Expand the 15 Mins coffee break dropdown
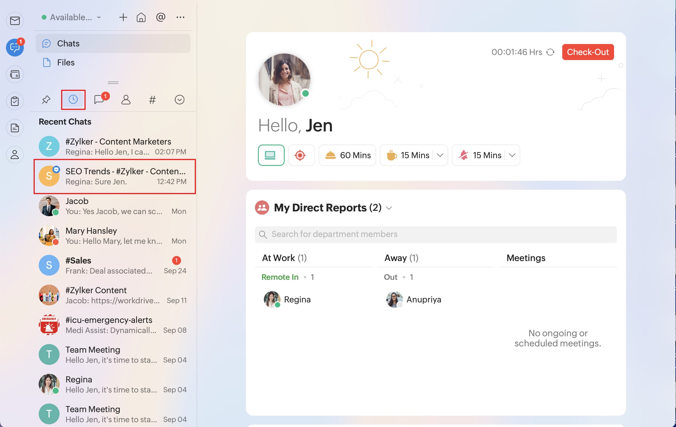The height and width of the screenshot is (427, 676). (440, 155)
